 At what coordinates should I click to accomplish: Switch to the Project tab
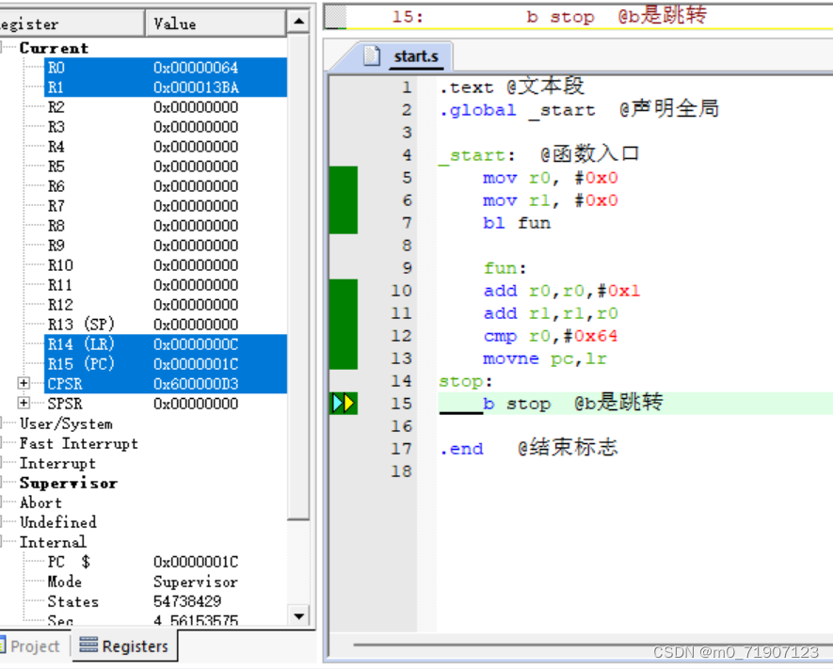tap(34, 645)
